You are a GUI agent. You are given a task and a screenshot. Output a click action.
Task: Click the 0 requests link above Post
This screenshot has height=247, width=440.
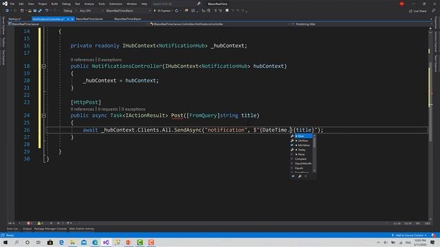108,109
